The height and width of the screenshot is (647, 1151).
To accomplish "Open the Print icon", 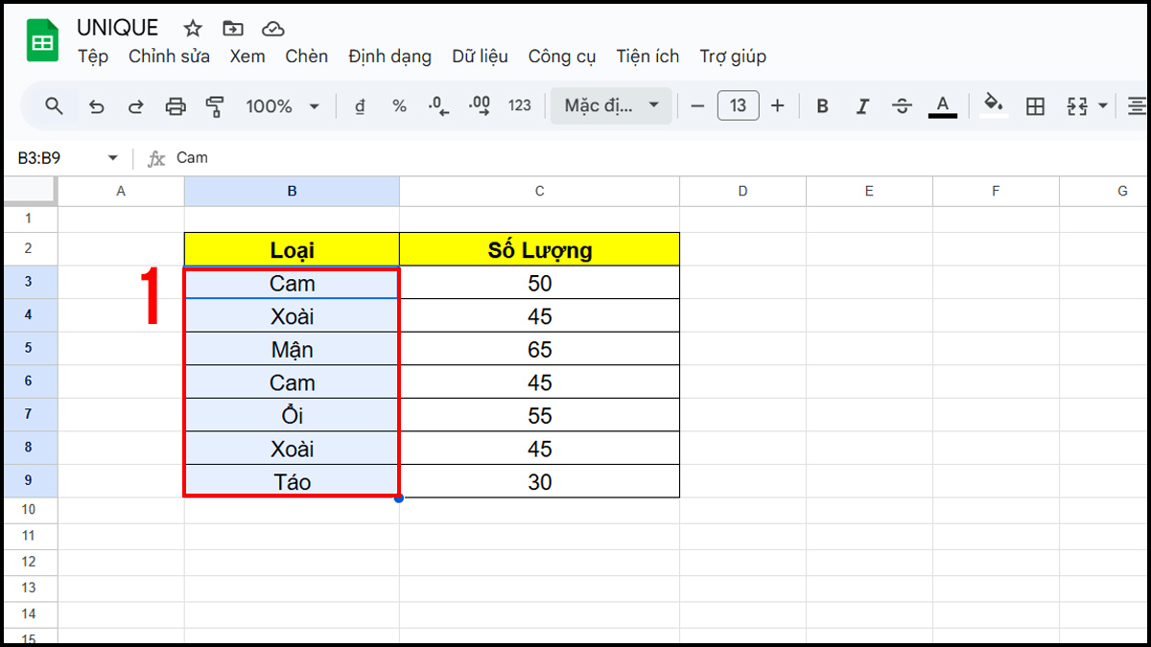I will tap(176, 106).
